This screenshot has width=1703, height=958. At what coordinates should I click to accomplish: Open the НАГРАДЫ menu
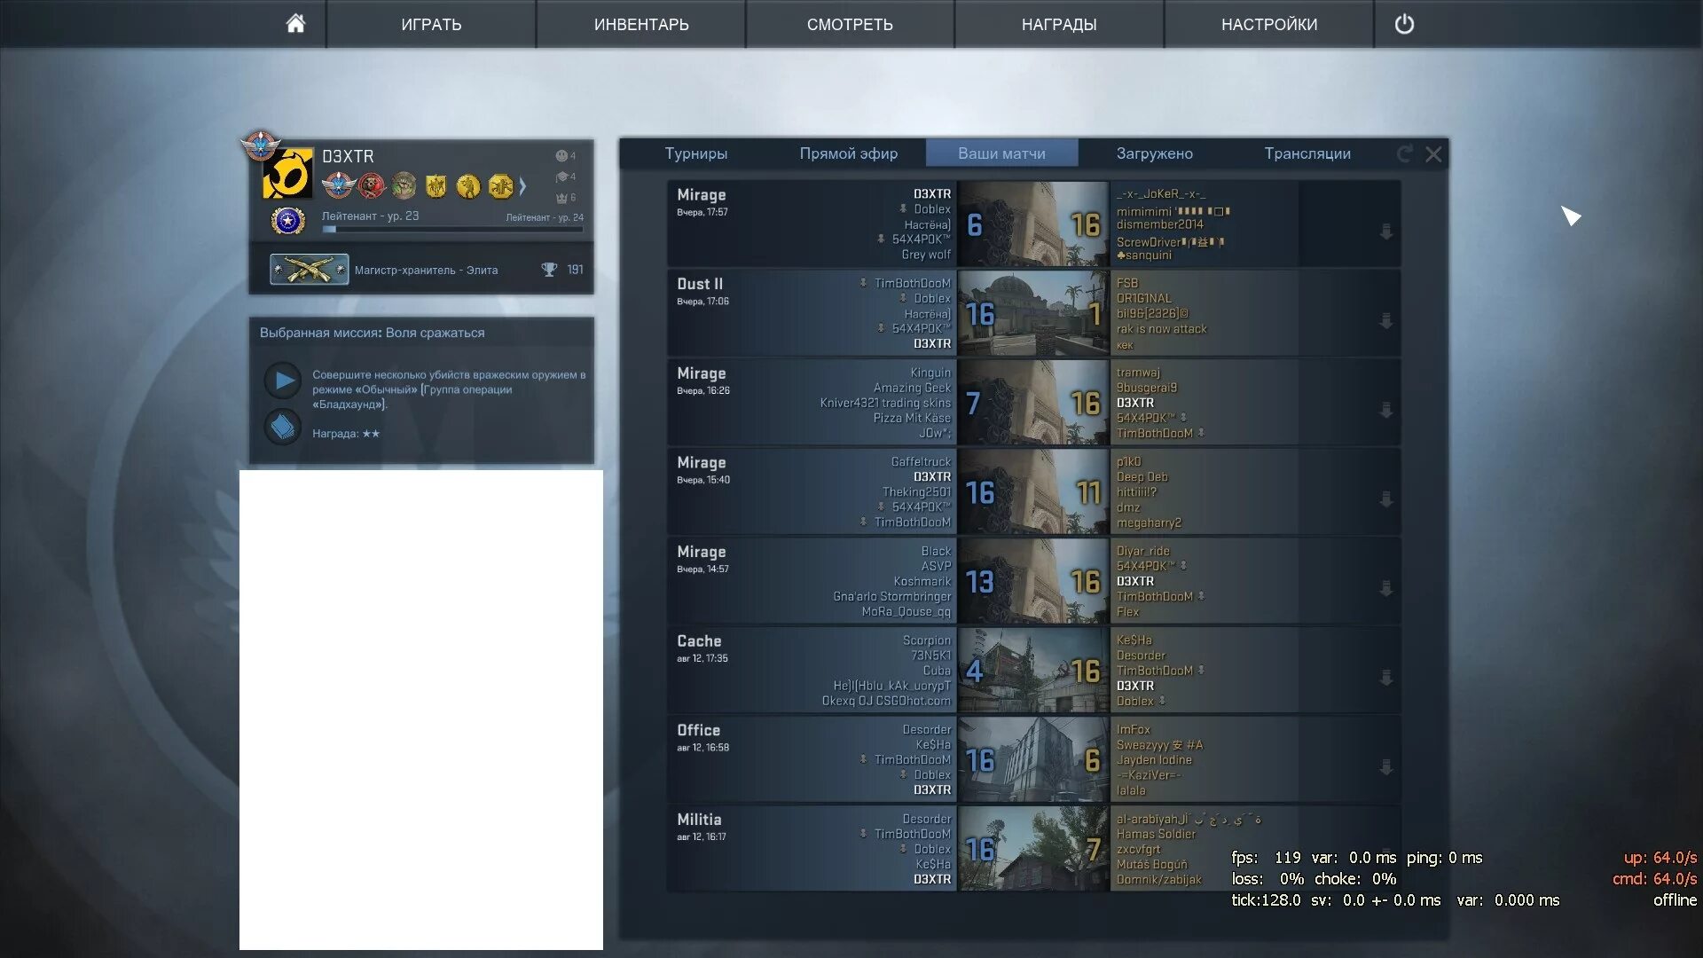(1059, 24)
